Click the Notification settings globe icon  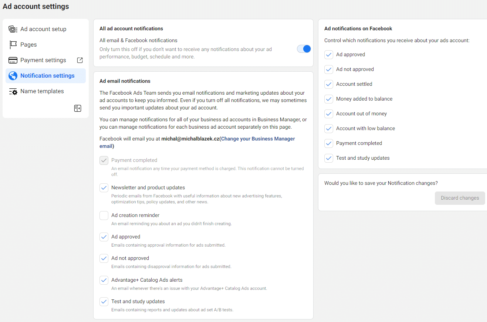pyautogui.click(x=13, y=75)
